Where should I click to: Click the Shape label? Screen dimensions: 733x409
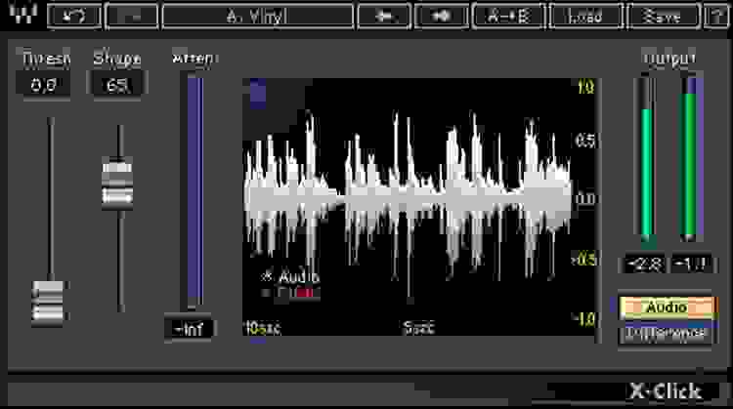tap(117, 59)
